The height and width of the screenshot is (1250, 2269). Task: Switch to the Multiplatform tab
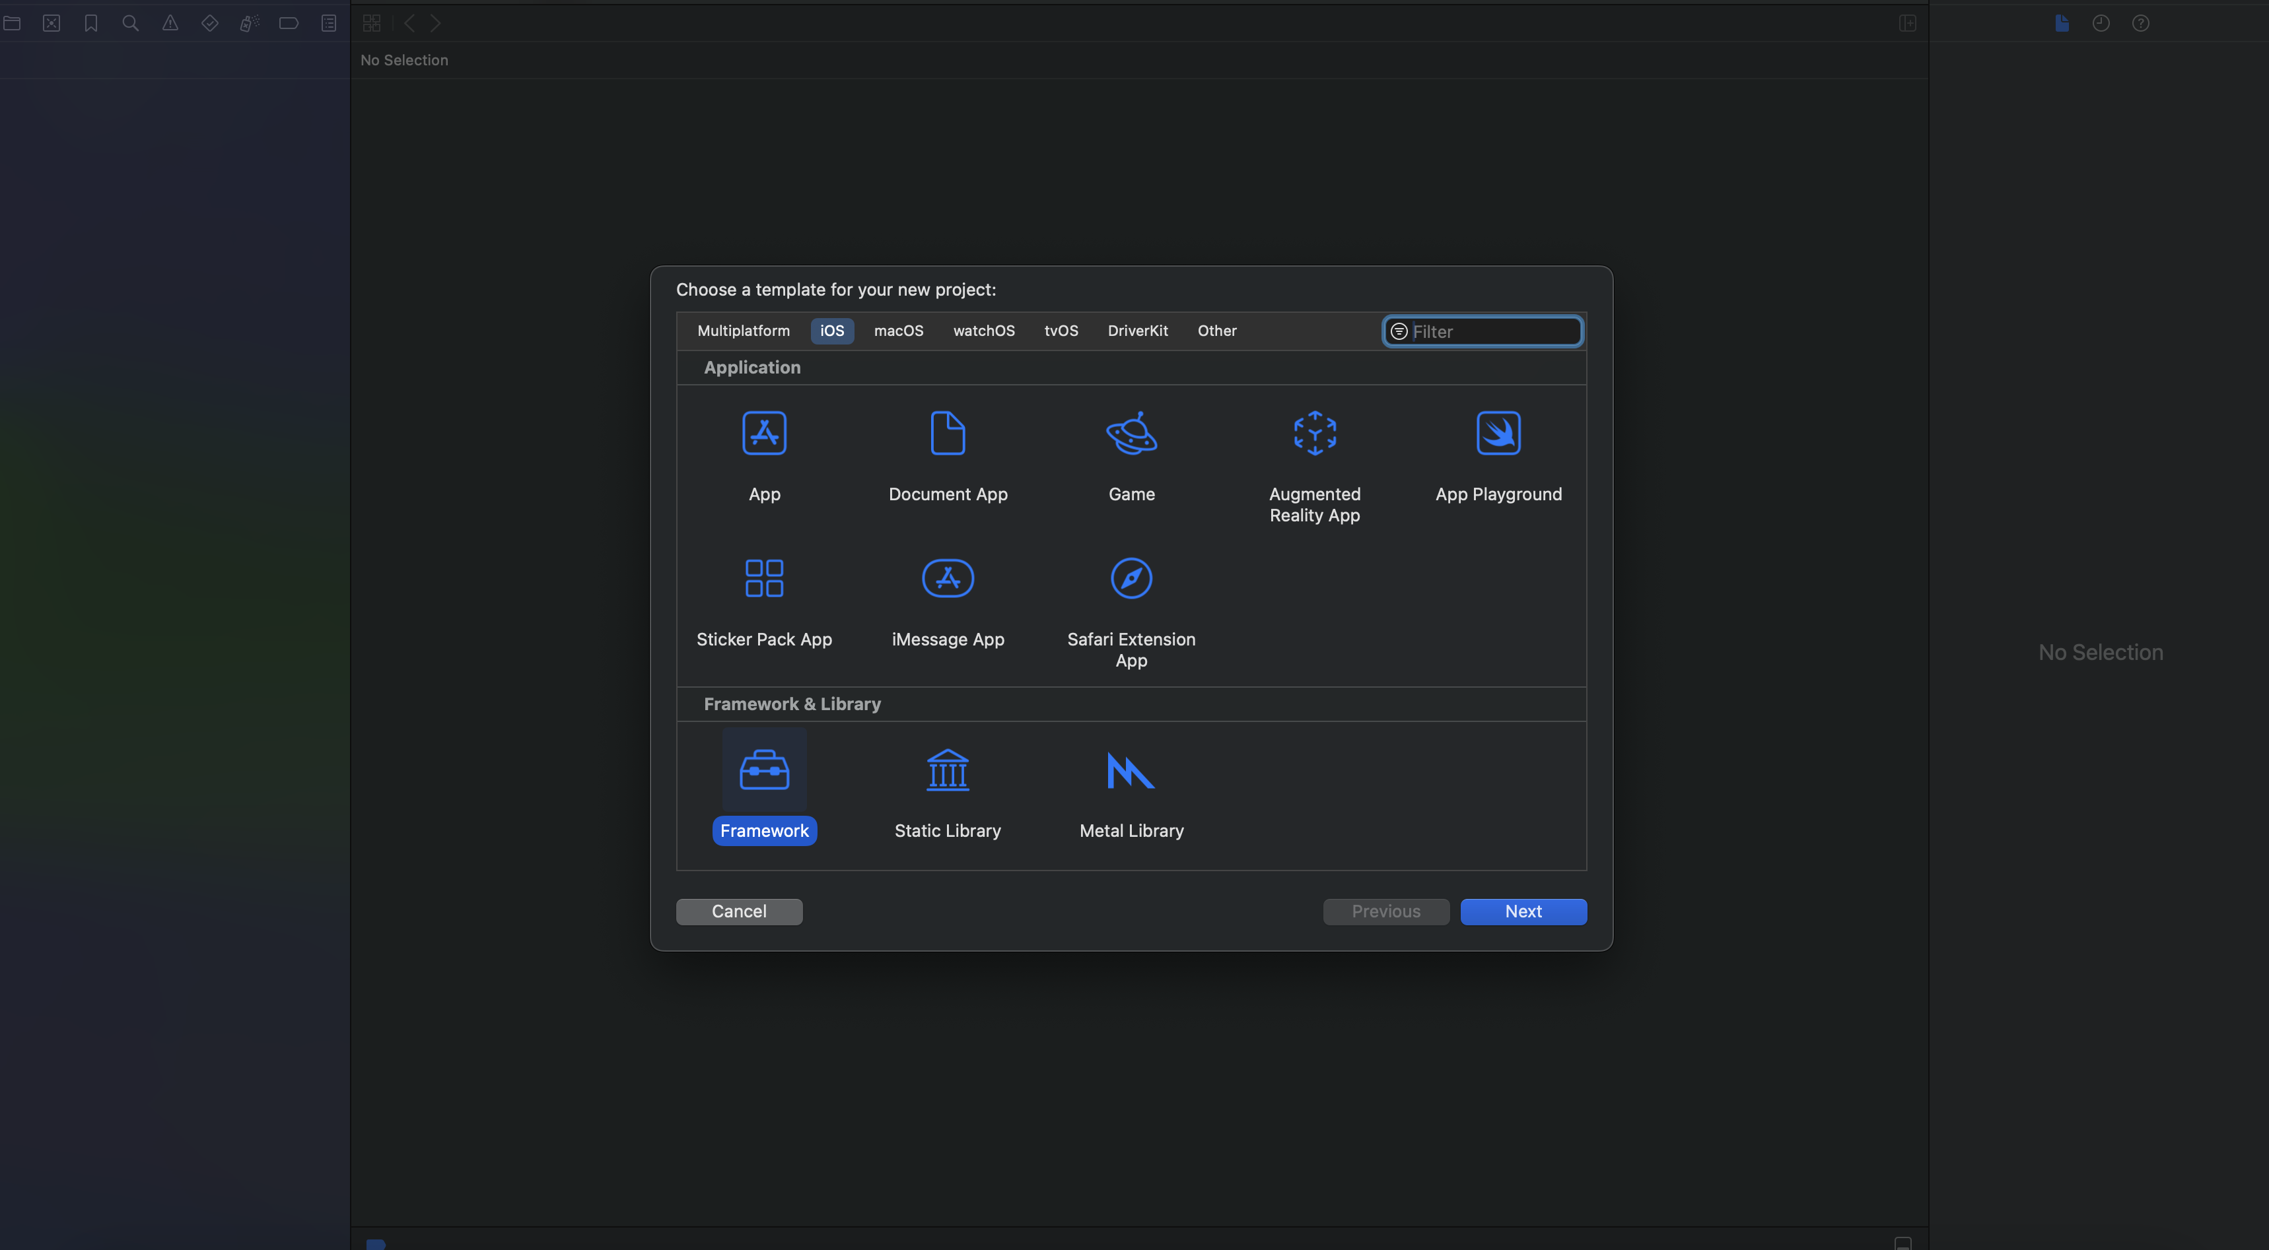point(744,331)
